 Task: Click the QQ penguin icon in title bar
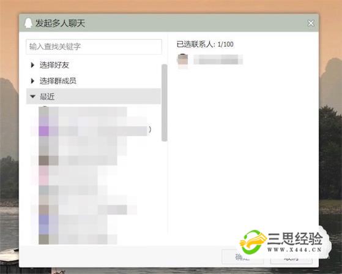28,23
